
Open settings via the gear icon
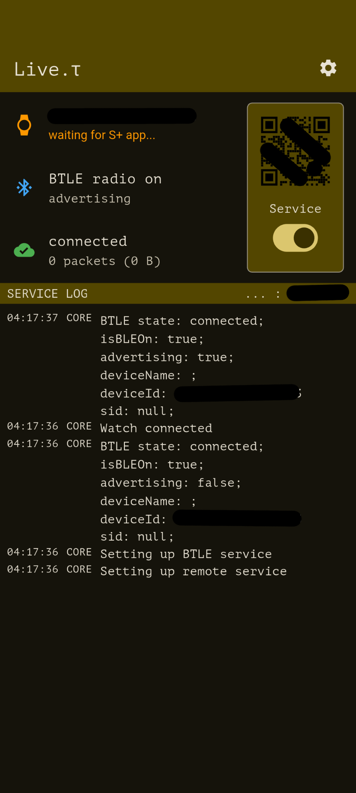pyautogui.click(x=328, y=68)
